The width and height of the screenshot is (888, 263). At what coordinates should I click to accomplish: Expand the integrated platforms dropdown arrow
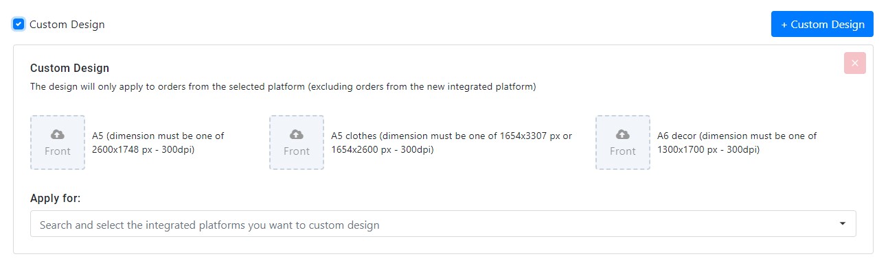click(843, 224)
